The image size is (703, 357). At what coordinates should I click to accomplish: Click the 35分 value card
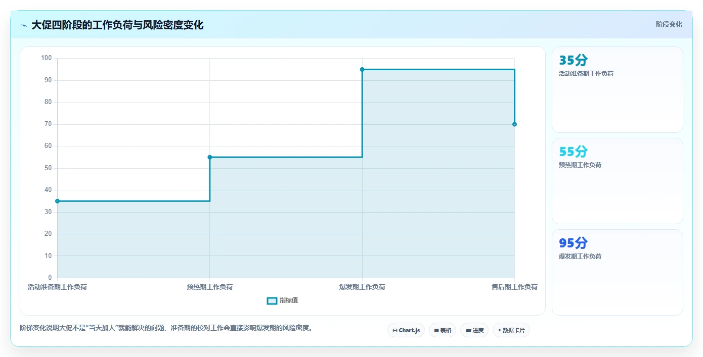click(x=617, y=90)
